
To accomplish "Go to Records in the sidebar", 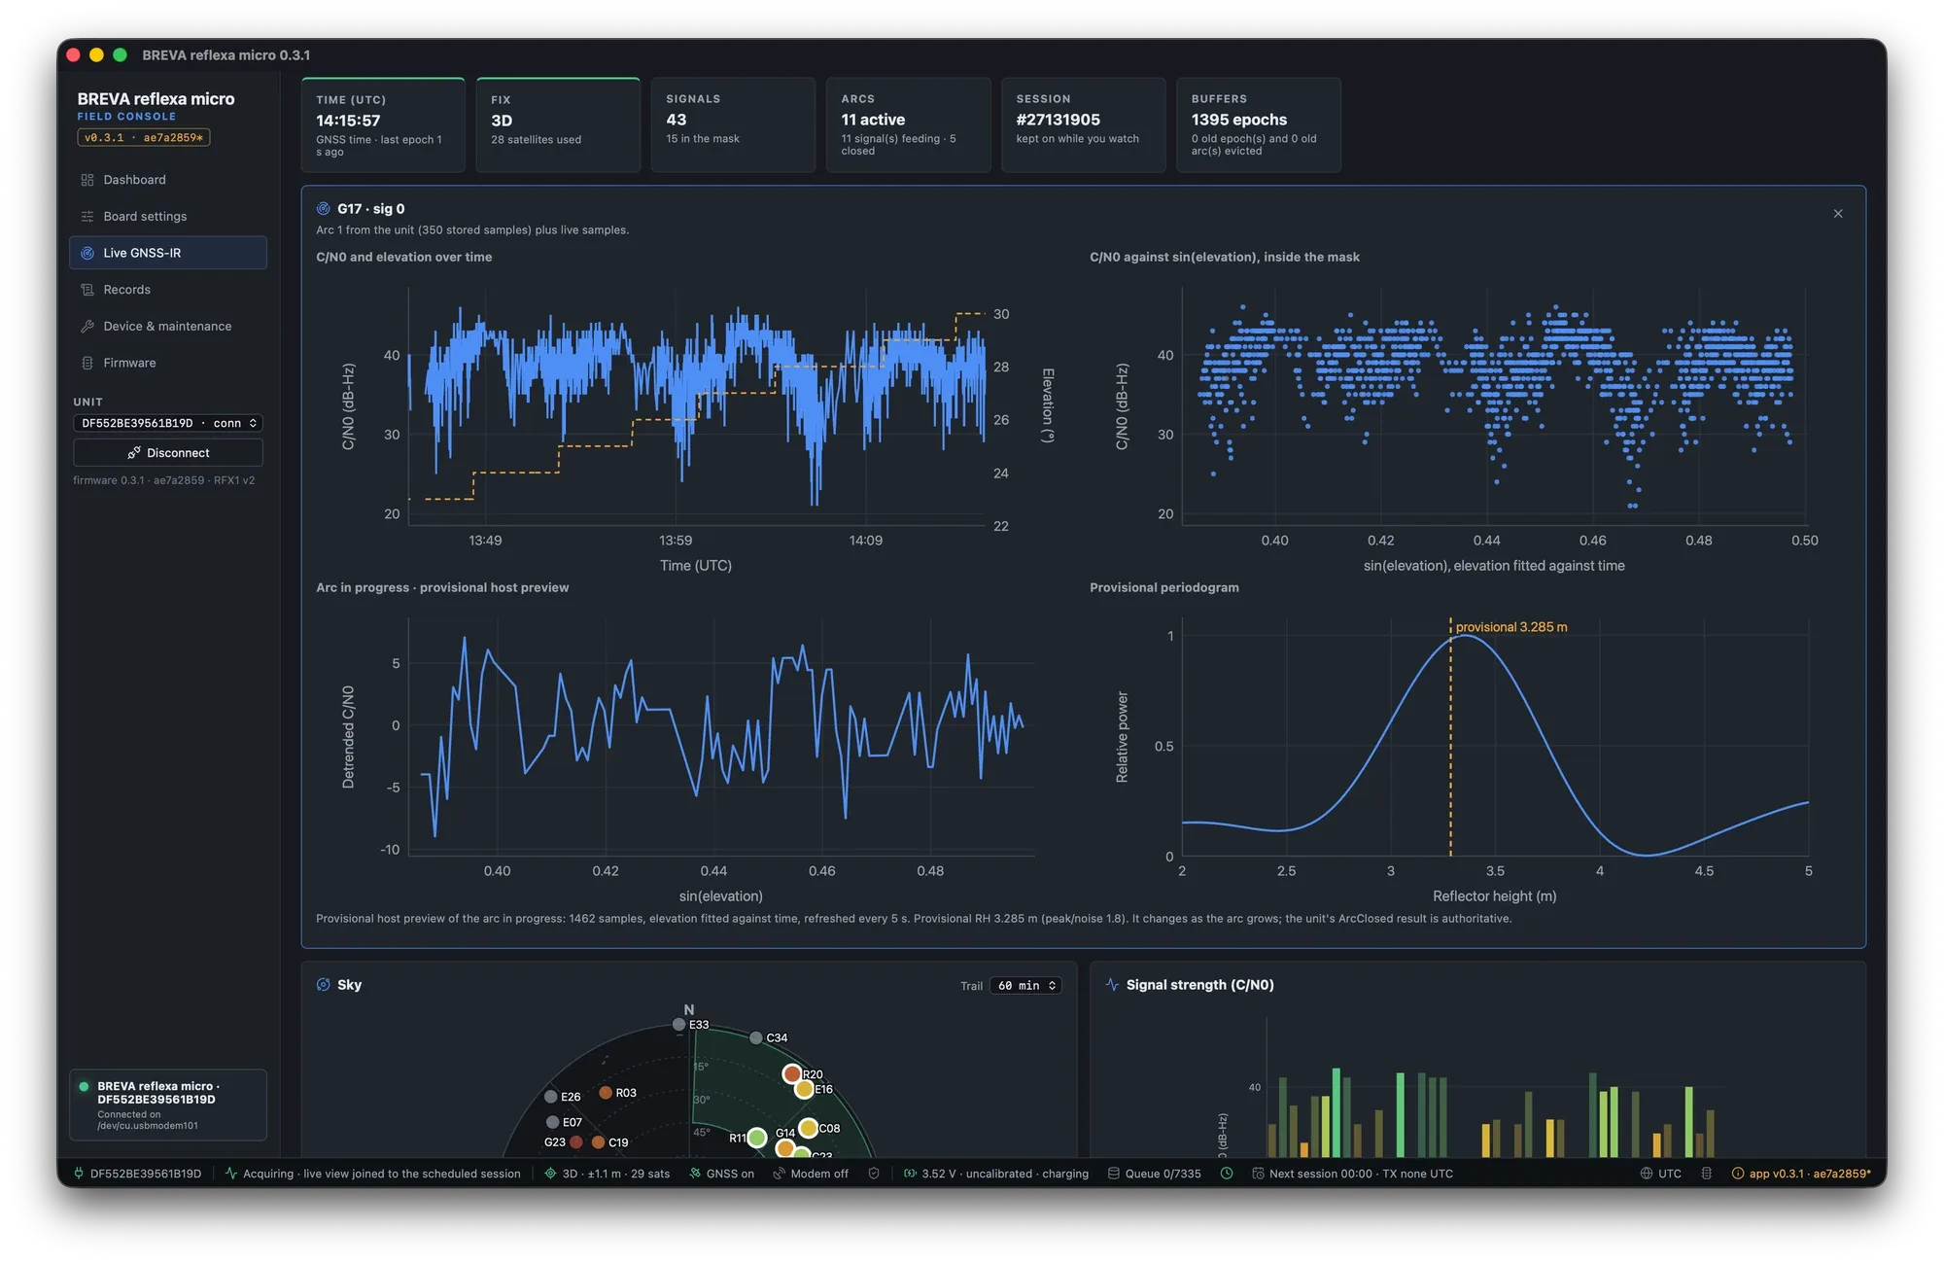I will 167,290.
